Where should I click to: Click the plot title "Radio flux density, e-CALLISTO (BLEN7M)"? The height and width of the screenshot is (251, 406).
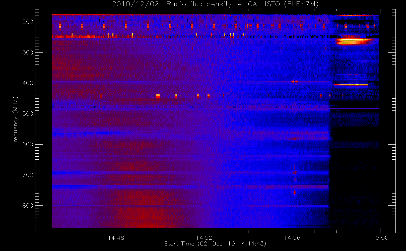coord(242,4)
